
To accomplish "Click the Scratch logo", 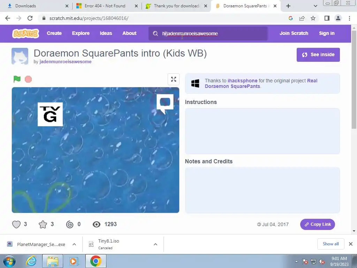I will [x=25, y=33].
